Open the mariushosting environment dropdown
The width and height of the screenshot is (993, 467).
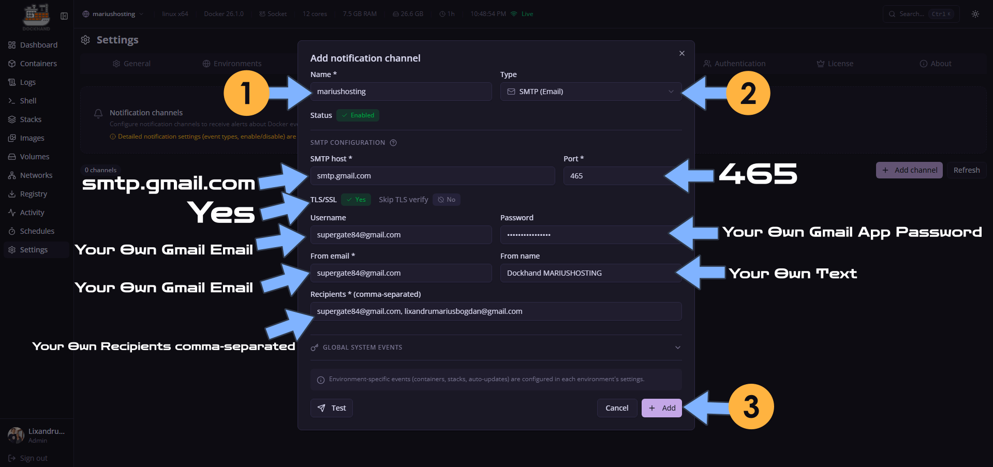(113, 14)
